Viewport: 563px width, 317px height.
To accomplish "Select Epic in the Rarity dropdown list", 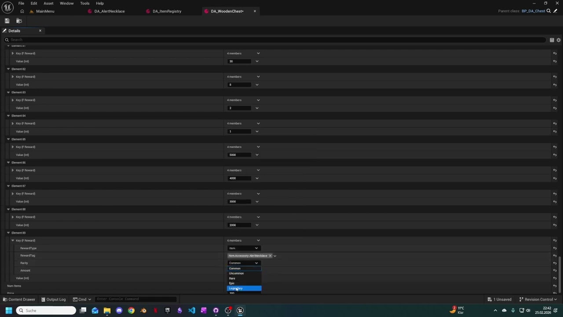I will (x=244, y=284).
